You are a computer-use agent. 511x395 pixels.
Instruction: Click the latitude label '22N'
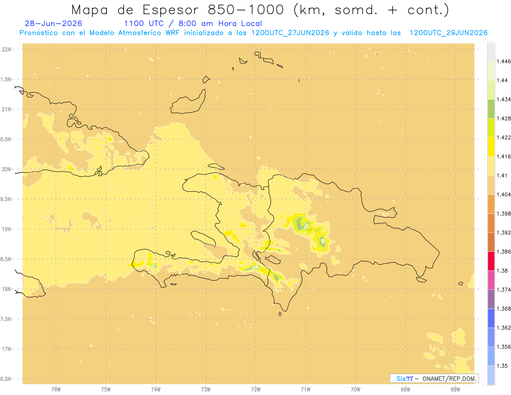pos(6,49)
